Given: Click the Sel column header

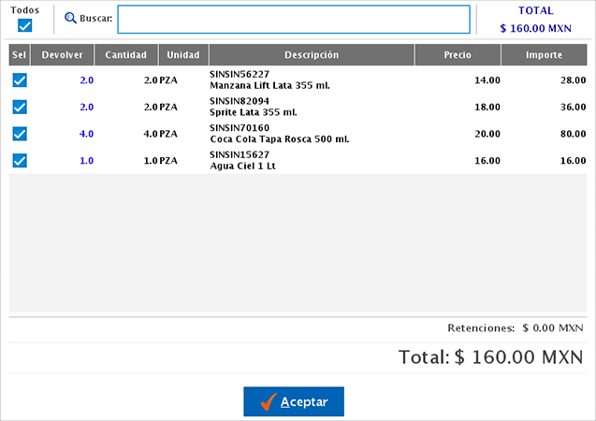Looking at the screenshot, I should (x=19, y=54).
